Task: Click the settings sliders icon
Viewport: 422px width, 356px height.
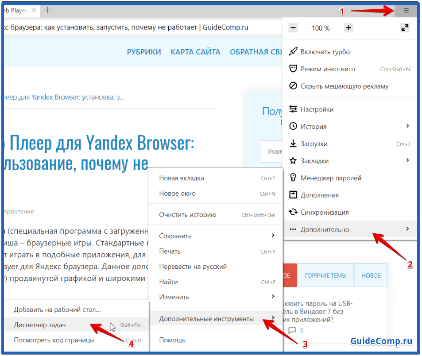Action: coord(293,109)
